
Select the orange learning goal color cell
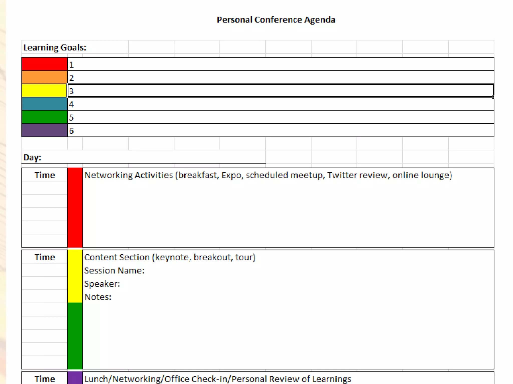point(44,77)
